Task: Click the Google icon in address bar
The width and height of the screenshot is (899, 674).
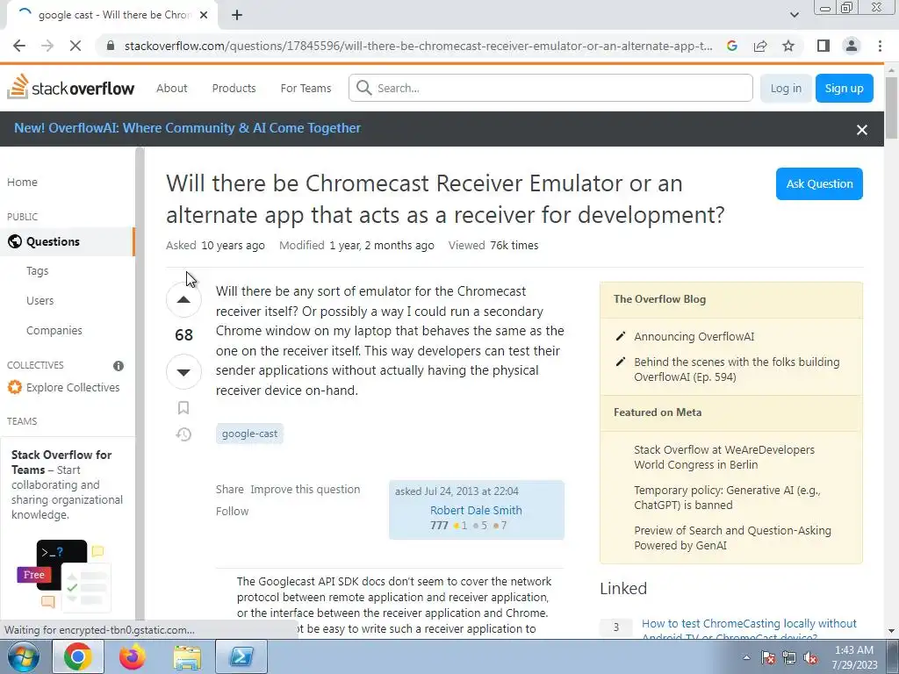Action: tap(732, 46)
